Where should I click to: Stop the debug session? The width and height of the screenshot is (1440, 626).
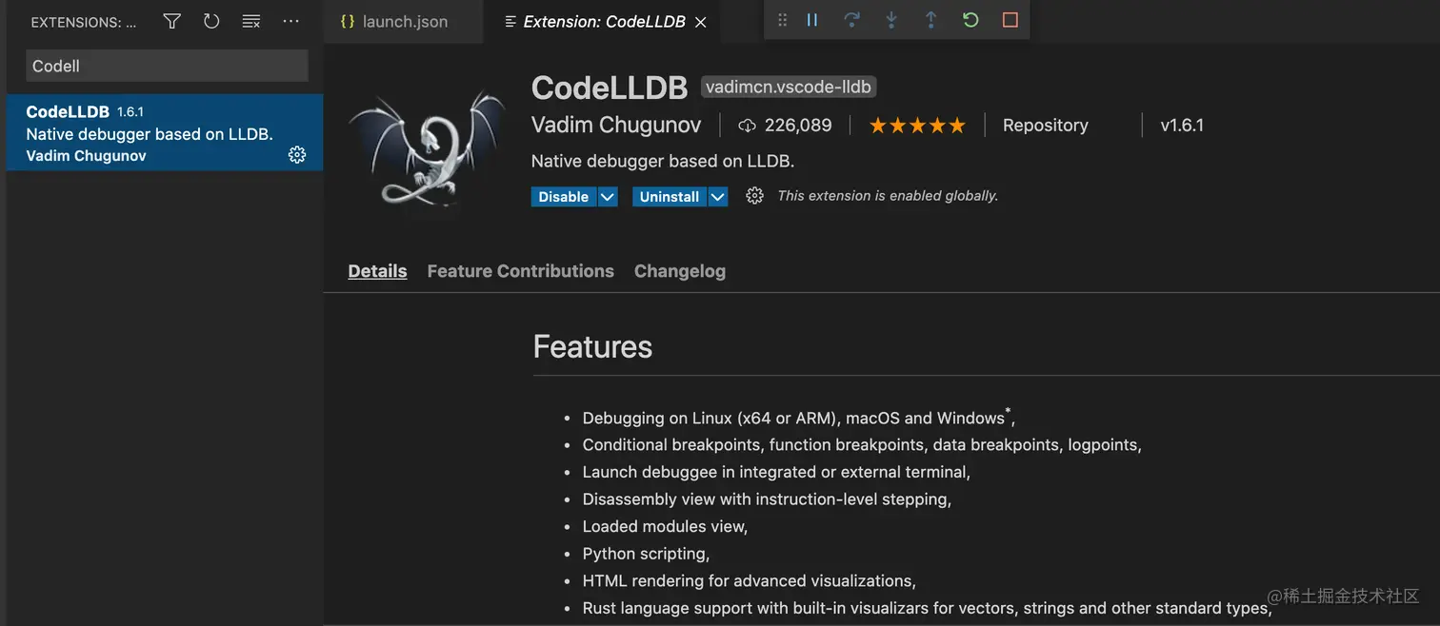1010,20
